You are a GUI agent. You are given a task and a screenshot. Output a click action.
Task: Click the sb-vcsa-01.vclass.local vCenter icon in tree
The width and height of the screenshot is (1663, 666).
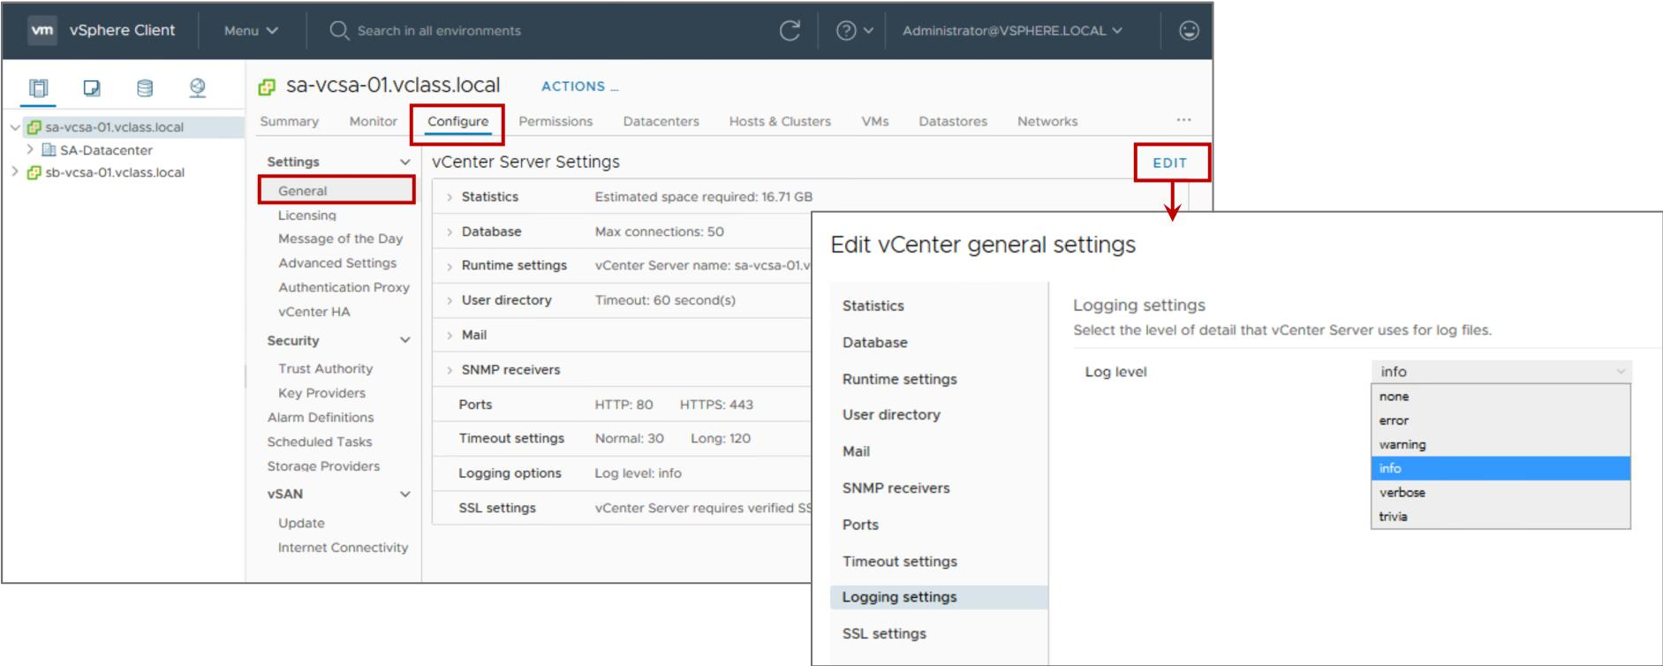[x=34, y=172]
